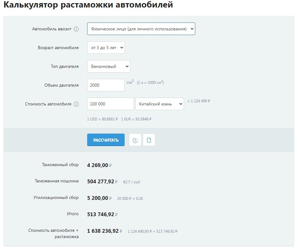The height and width of the screenshot is (249, 298).
Task: Click the utilization fee value '5 200,00 ₽'
Action: [98, 197]
